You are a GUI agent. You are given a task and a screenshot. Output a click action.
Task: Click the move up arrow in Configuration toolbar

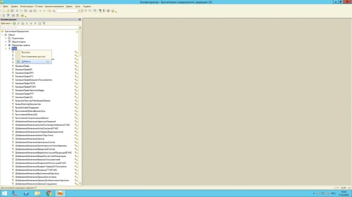pyautogui.click(x=31, y=23)
